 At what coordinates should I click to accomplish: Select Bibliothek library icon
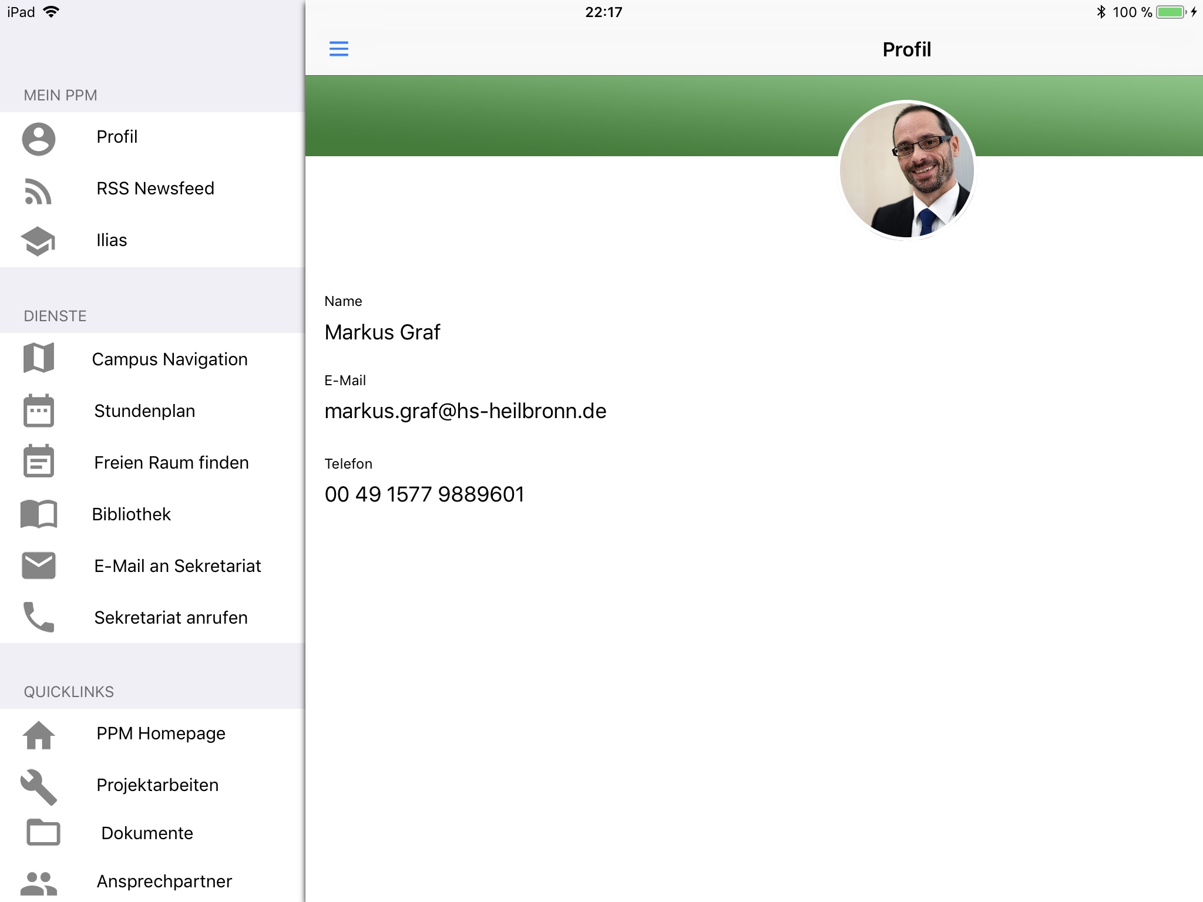click(x=38, y=513)
